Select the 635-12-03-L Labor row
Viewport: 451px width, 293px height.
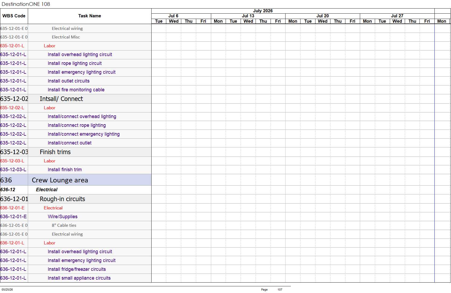76,161
